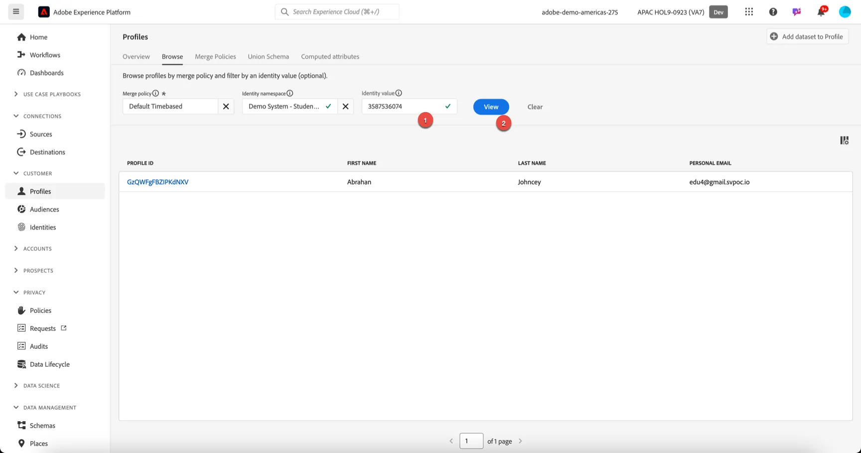Image resolution: width=861 pixels, height=453 pixels.
Task: Clear the Merge policy selection
Action: (x=226, y=106)
